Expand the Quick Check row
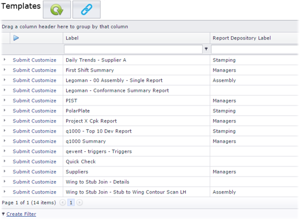This screenshot has height=220, width=300. click(x=5, y=161)
